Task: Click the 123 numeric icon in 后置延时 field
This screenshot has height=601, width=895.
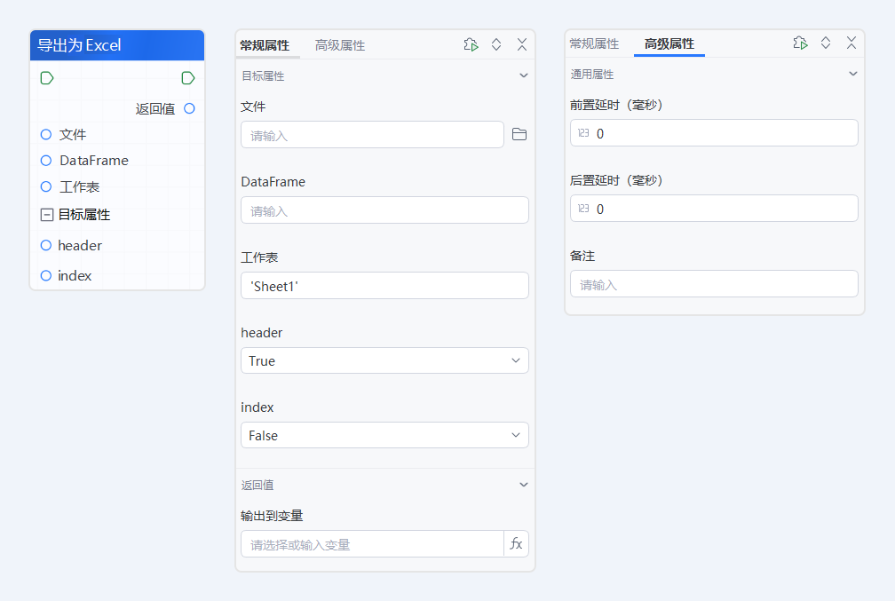Action: pyautogui.click(x=582, y=208)
